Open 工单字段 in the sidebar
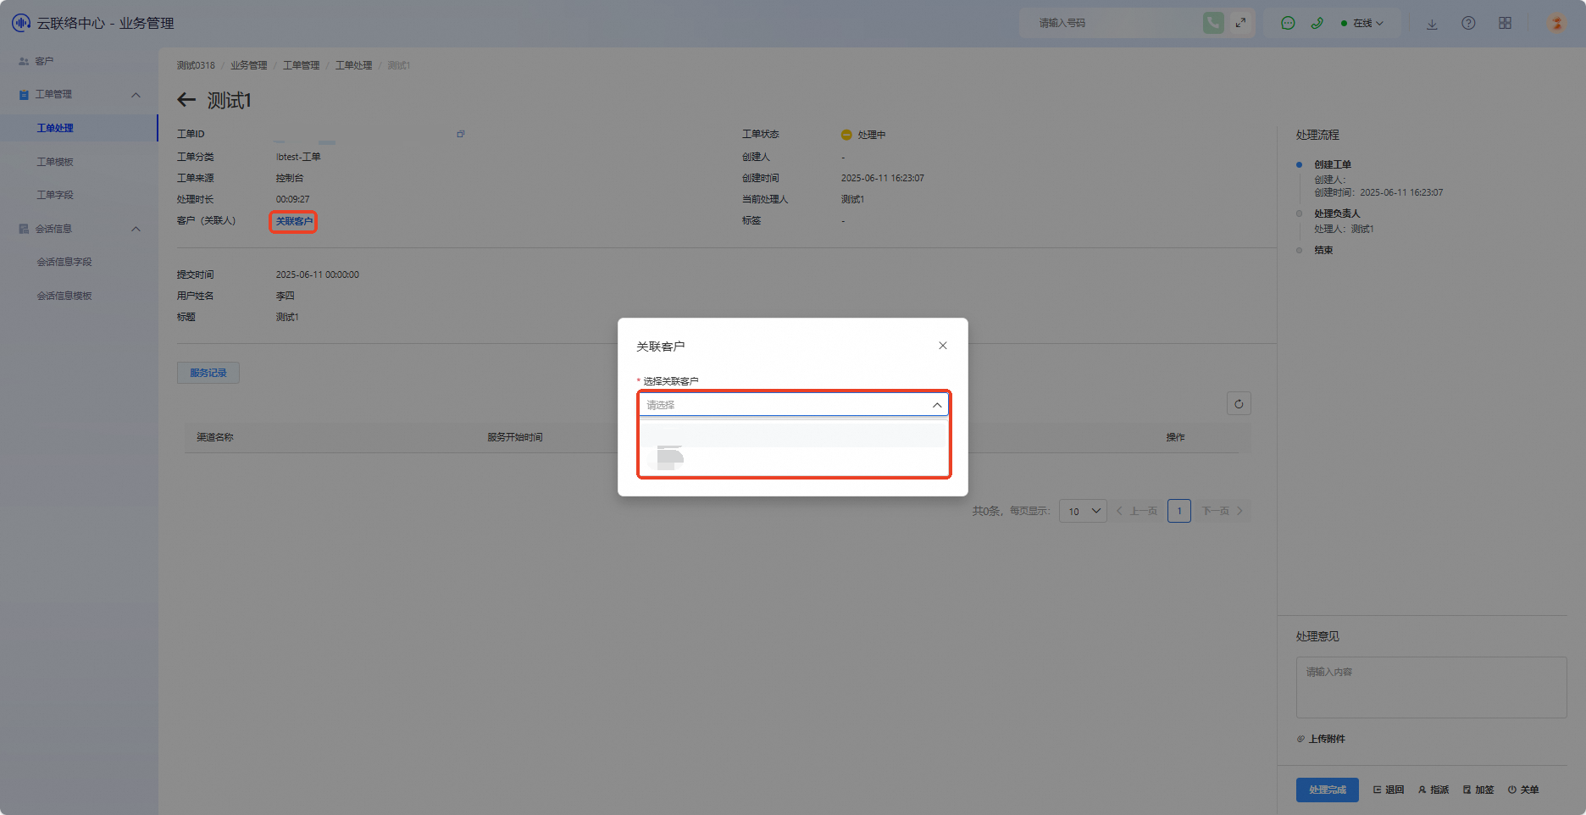 [55, 195]
